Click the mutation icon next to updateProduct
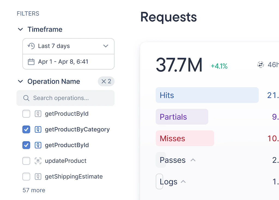Screen dimensions: 279x200 tap(38, 161)
